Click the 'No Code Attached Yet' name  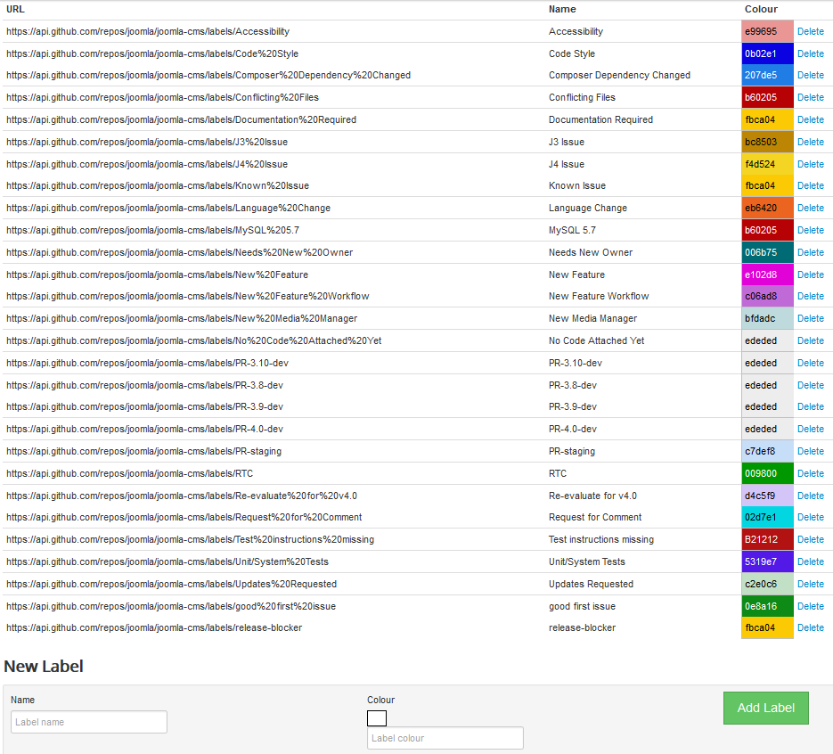pos(596,340)
